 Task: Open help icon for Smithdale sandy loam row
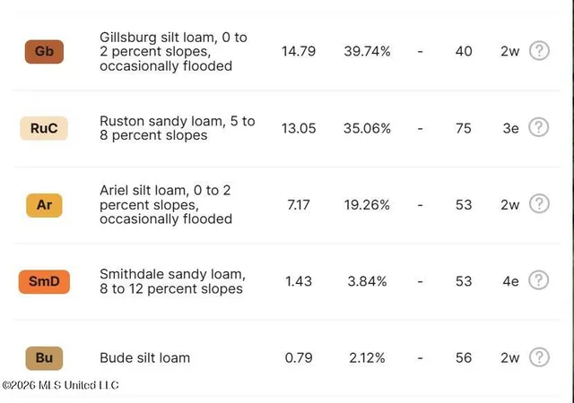click(x=538, y=280)
